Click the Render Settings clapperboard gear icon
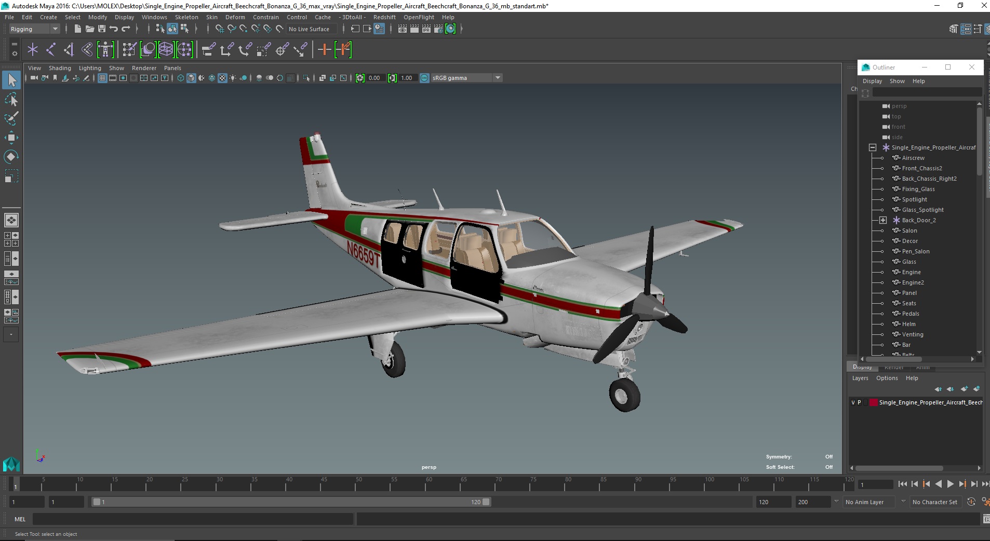Screen dimensions: 990x541 point(438,29)
